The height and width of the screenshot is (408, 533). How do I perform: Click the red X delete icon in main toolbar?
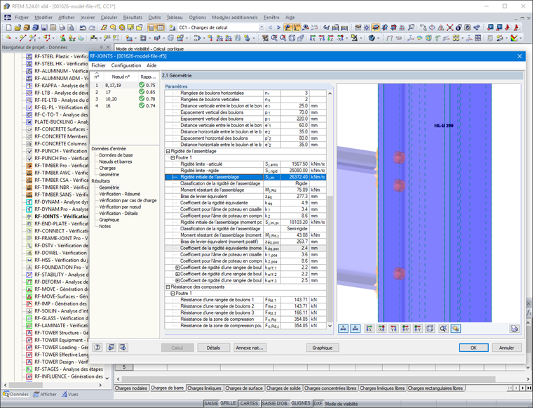(450, 27)
